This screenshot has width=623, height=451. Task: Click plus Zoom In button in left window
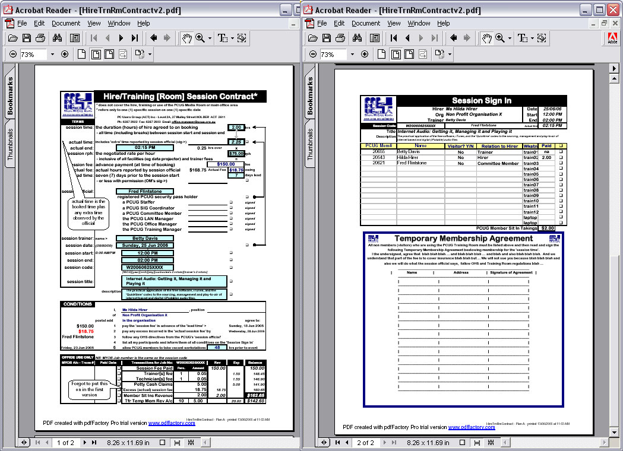pyautogui.click(x=65, y=54)
